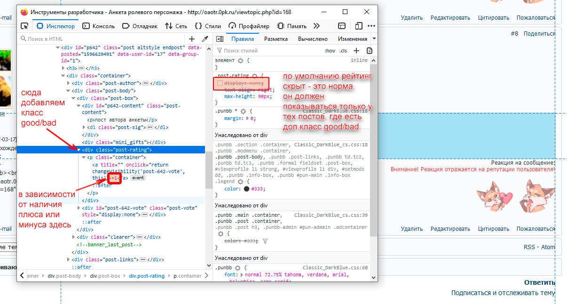Screen dimensions: 567x304
Task: Click the Поделиться link beside #8
Action: [539, 34]
